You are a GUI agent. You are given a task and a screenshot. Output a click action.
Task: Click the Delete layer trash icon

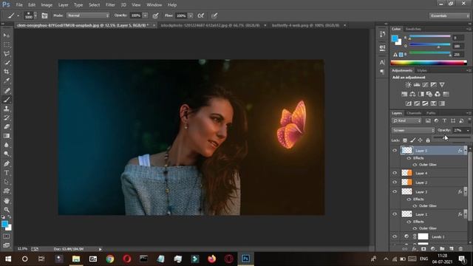[x=460, y=249]
